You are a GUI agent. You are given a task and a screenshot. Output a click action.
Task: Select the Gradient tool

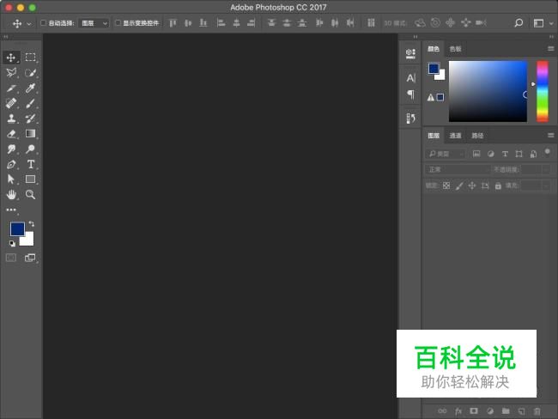[31, 134]
